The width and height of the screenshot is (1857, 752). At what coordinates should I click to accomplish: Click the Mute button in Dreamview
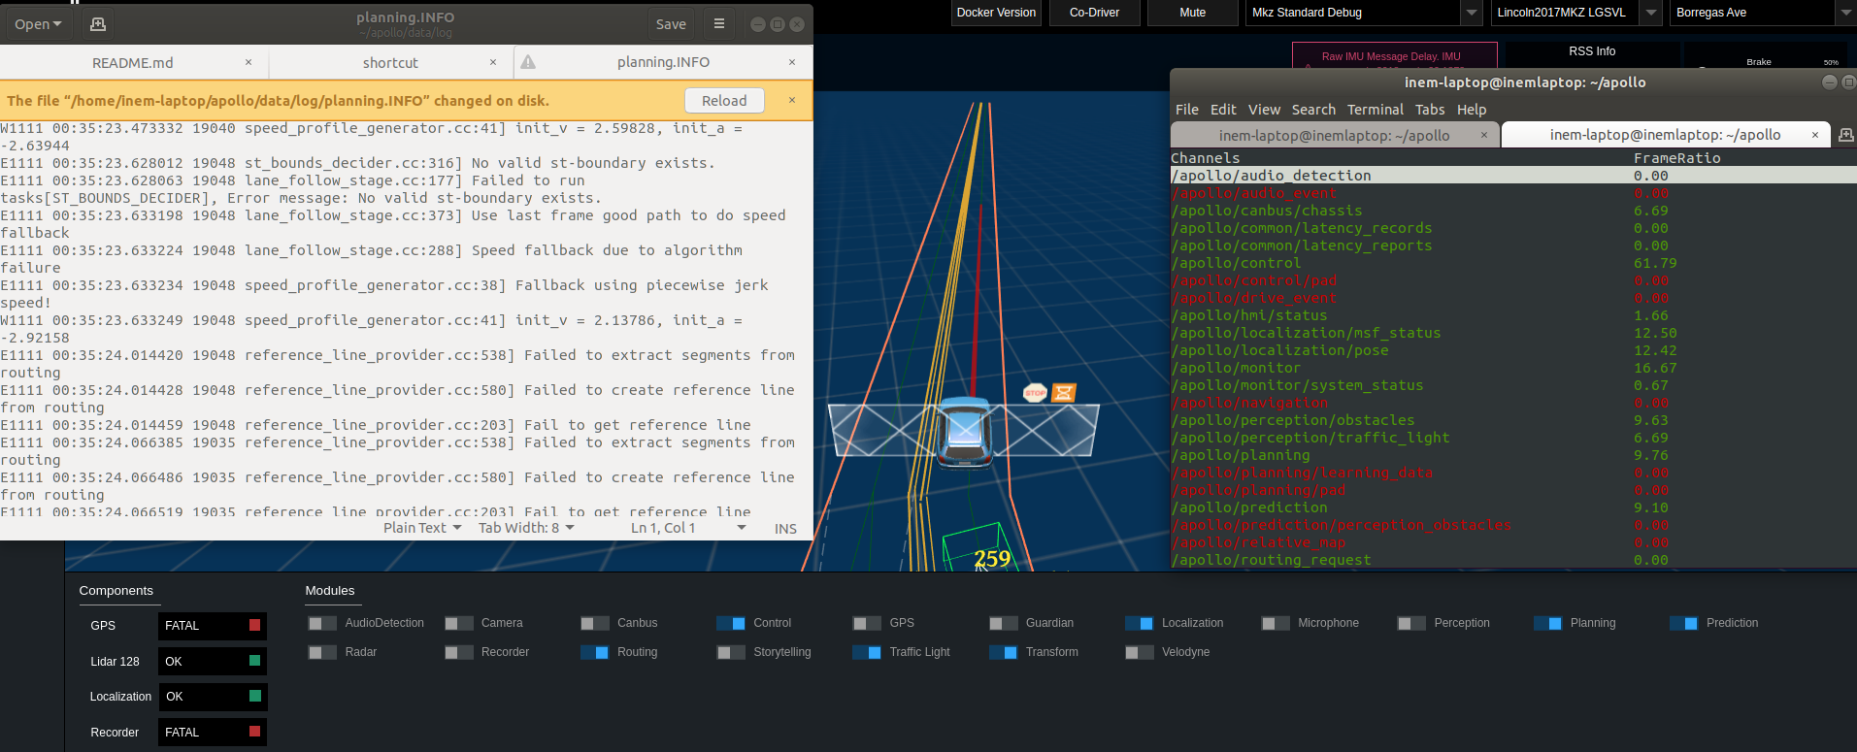point(1192,13)
